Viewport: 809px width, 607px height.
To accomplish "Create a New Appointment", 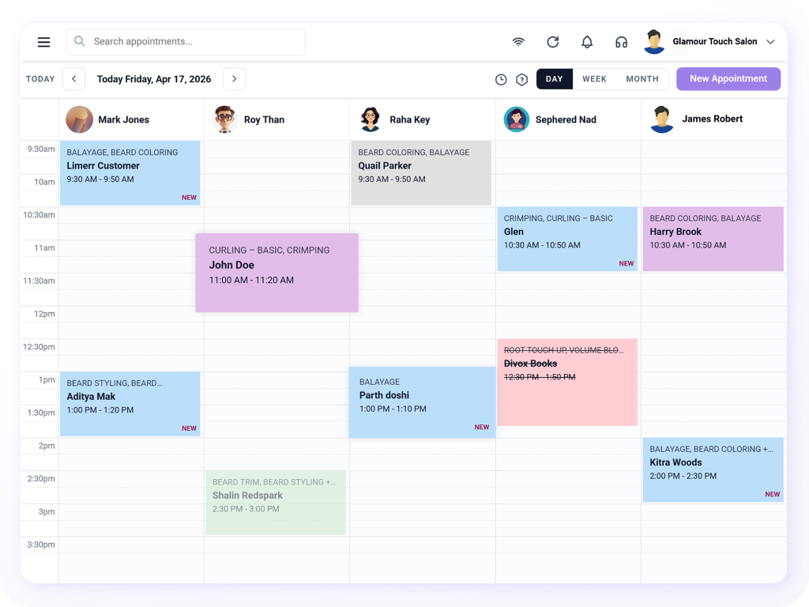I will point(728,79).
